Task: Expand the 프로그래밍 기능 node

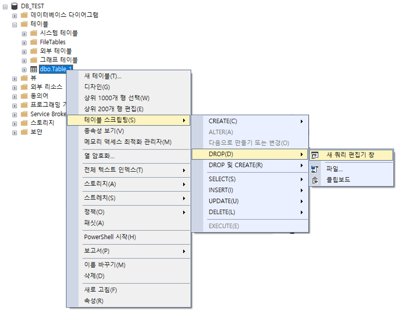Action: [x=15, y=106]
